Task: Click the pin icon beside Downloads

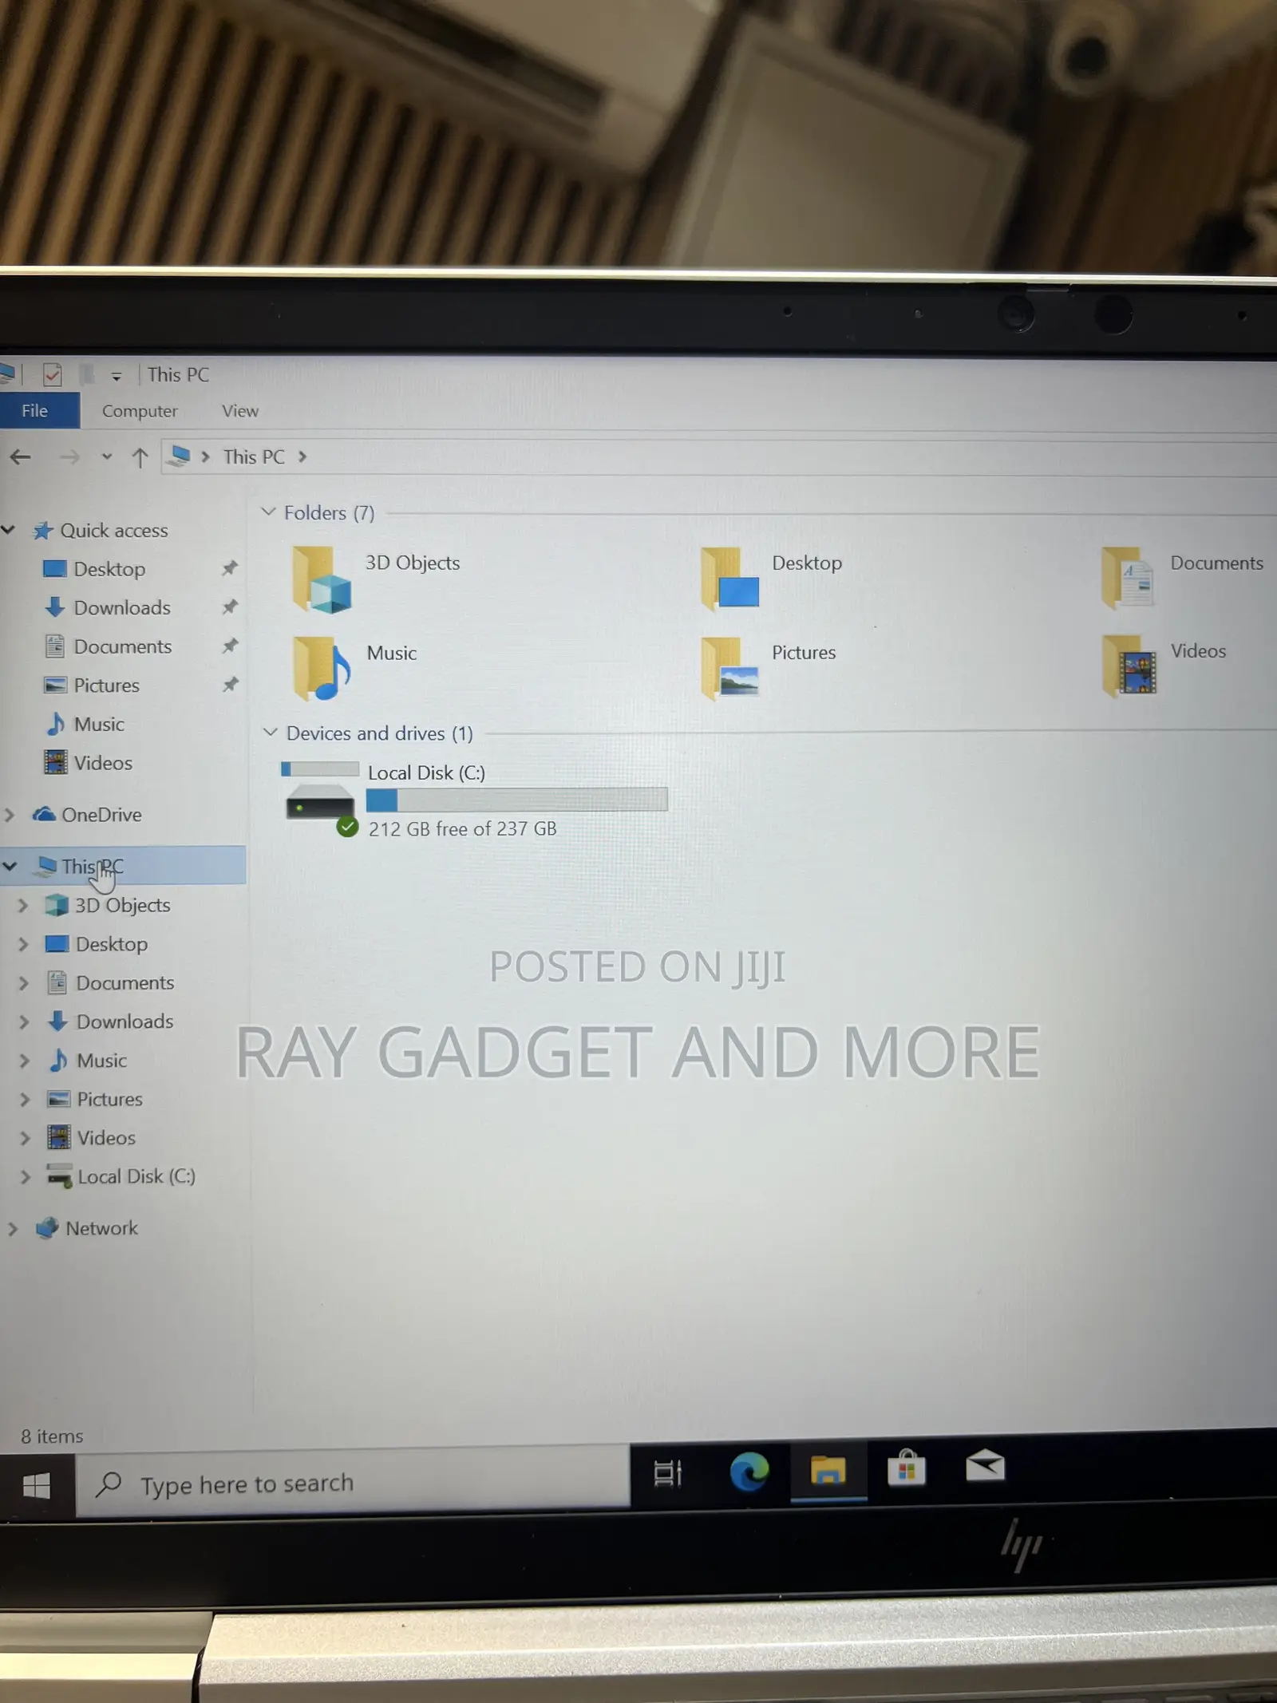Action: pos(230,607)
